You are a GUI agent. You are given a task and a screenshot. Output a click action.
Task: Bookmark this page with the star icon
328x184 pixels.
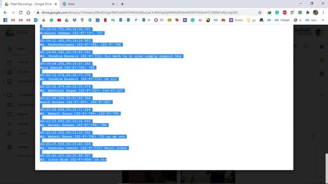coord(260,12)
